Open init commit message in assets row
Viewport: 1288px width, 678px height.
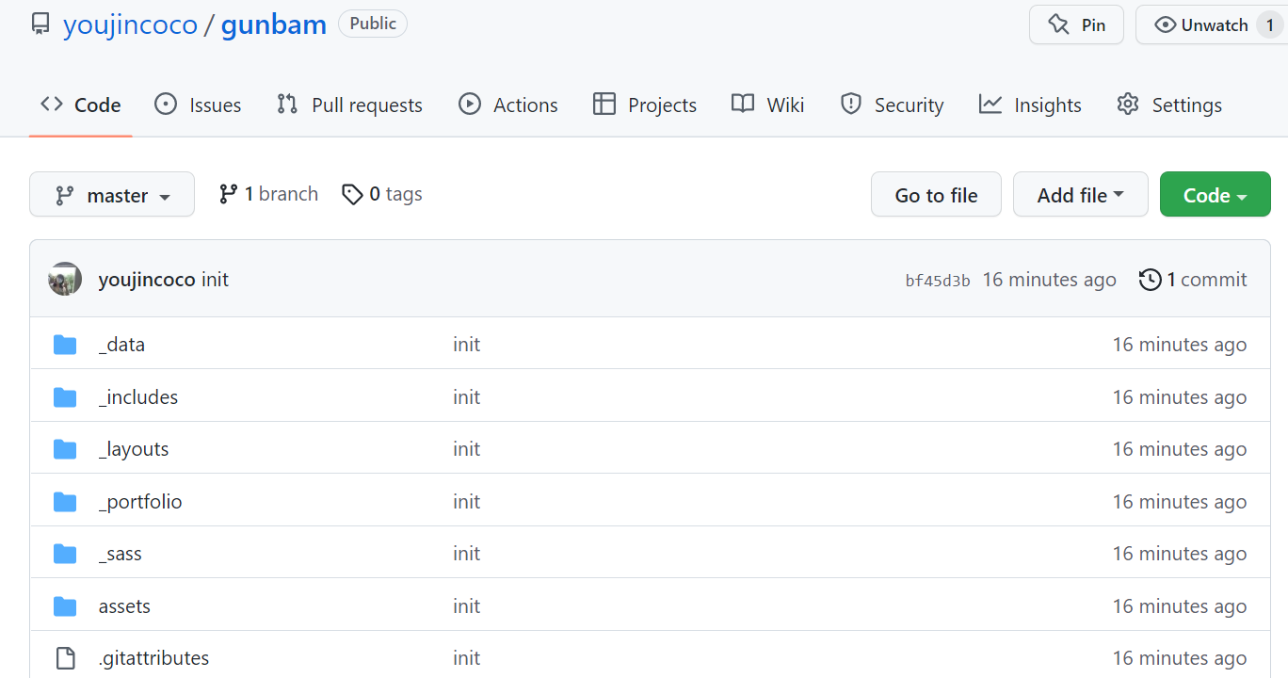[x=466, y=606]
